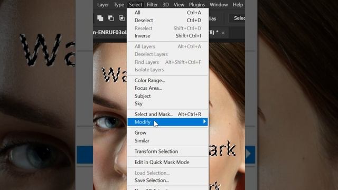Click the document tab ending ENRUF03oL
Image resolution: width=338 pixels, height=190 pixels.
tap(110, 33)
